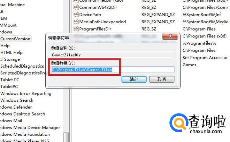Cancel the edit with the 取消 button
This screenshot has width=230, height=142.
[x=162, y=79]
